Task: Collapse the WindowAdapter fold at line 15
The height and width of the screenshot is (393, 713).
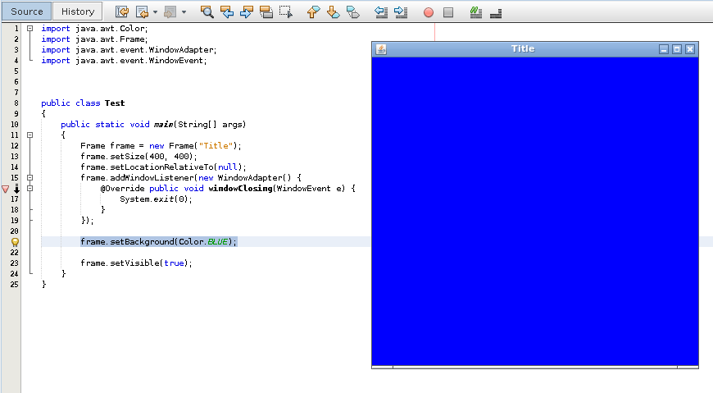Action: coord(30,177)
